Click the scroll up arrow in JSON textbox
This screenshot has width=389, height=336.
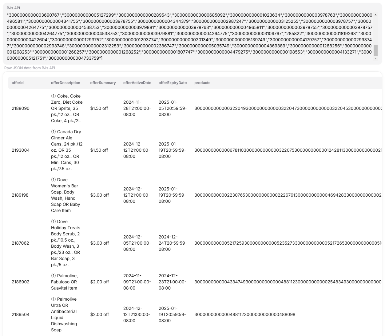375,15
